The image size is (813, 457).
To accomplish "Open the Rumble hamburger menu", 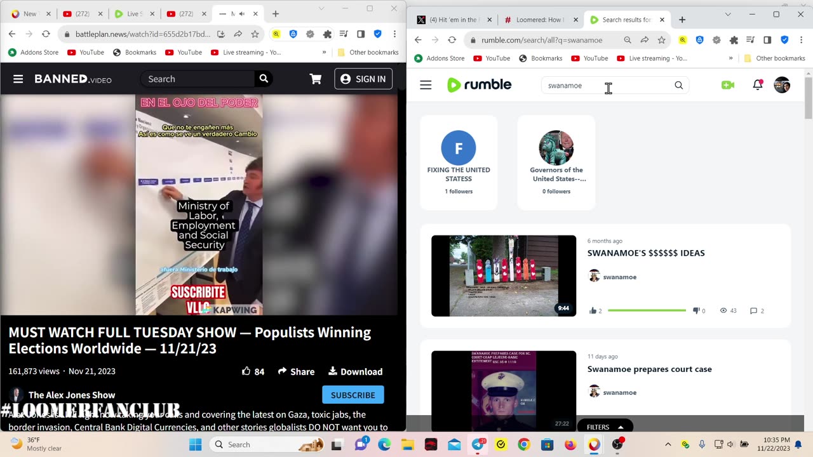I will click(426, 85).
